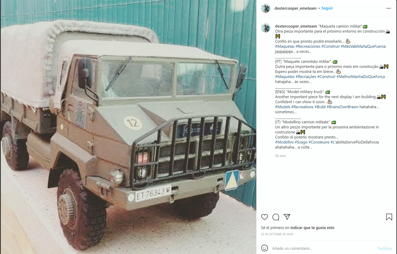Image resolution: width=397 pixels, height=254 pixels.
Task: Click the avatar beside the caption
Action: (x=266, y=28)
